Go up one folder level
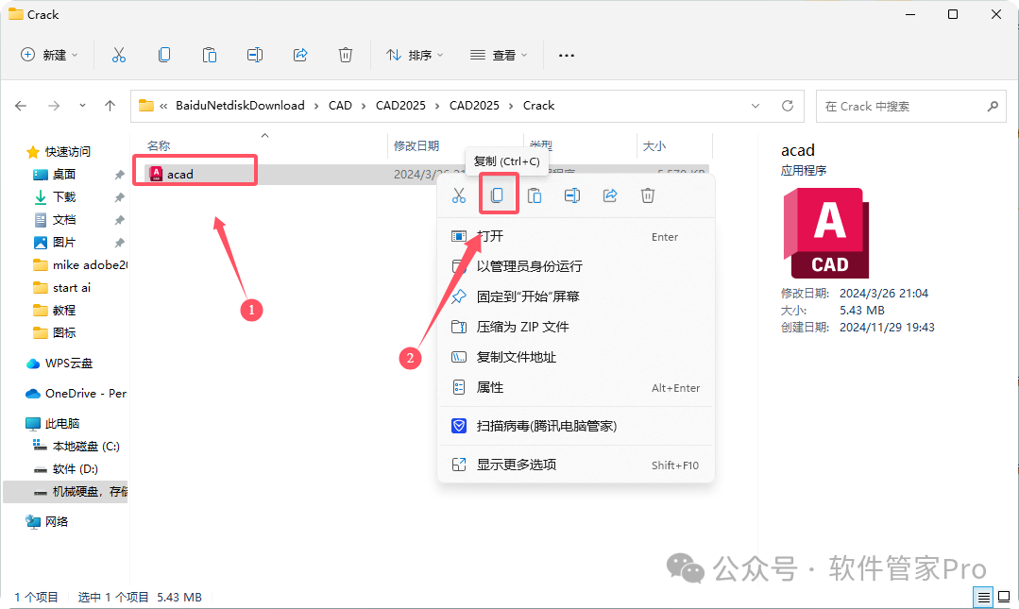Image resolution: width=1019 pixels, height=609 pixels. (x=110, y=106)
